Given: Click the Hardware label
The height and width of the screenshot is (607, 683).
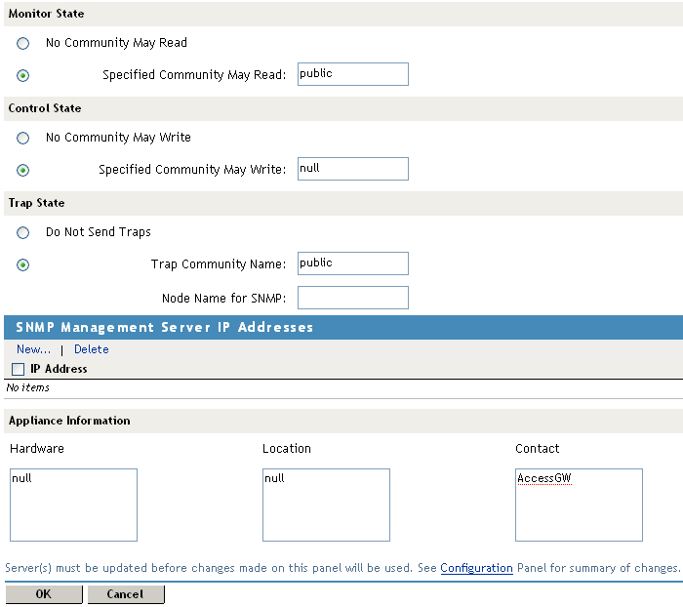Looking at the screenshot, I should pyautogui.click(x=37, y=448).
